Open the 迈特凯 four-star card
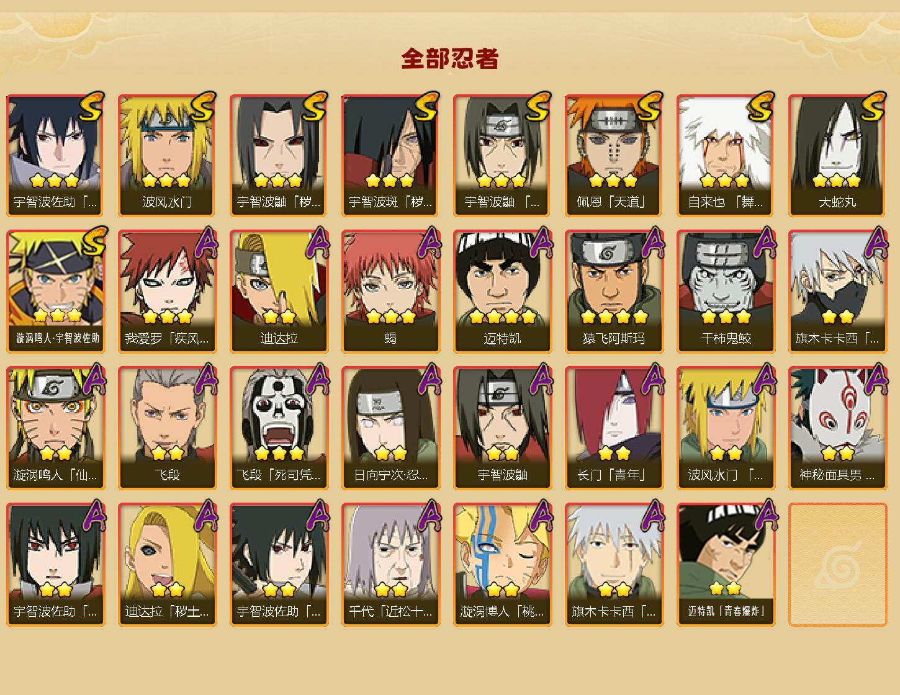900x695 pixels. click(502, 292)
